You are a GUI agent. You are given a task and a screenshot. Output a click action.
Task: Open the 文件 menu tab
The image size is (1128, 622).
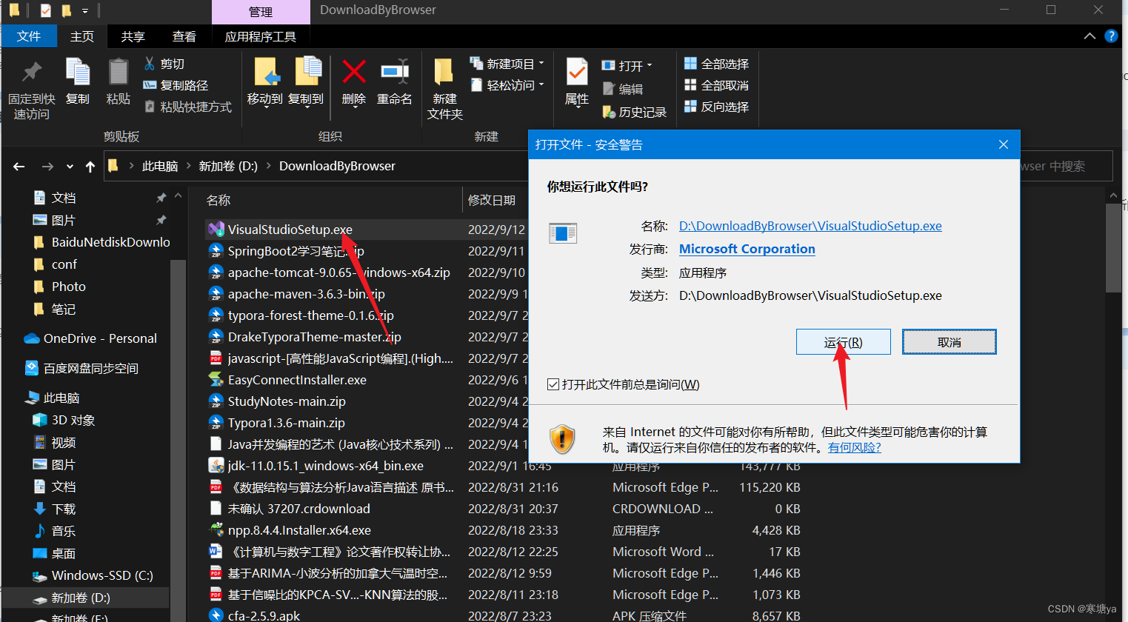29,36
